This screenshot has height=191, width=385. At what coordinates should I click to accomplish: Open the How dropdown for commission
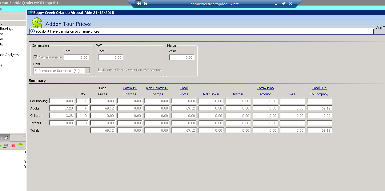tap(87, 70)
